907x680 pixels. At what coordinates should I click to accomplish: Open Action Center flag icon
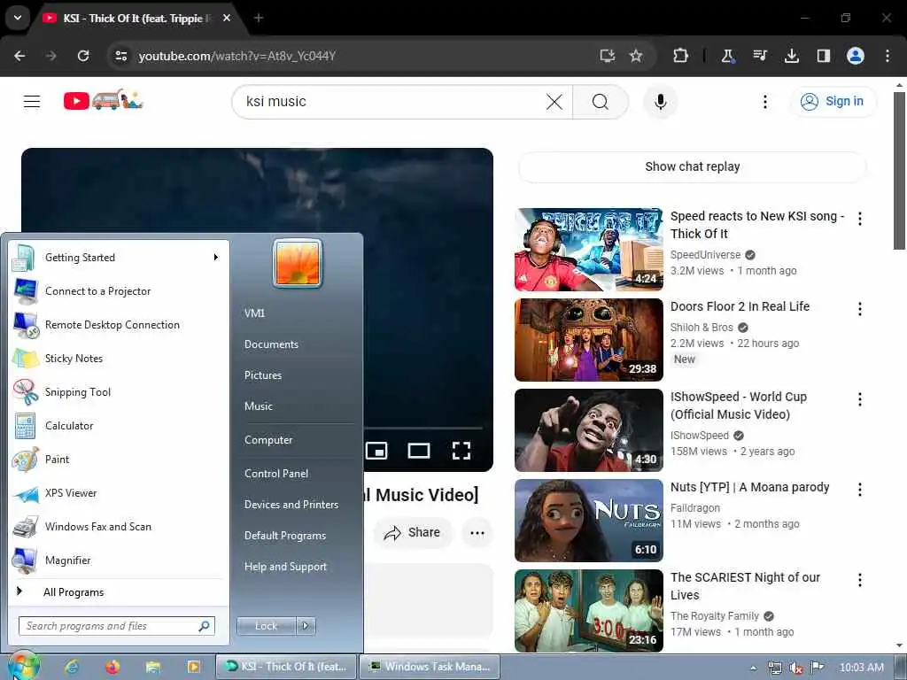(817, 668)
